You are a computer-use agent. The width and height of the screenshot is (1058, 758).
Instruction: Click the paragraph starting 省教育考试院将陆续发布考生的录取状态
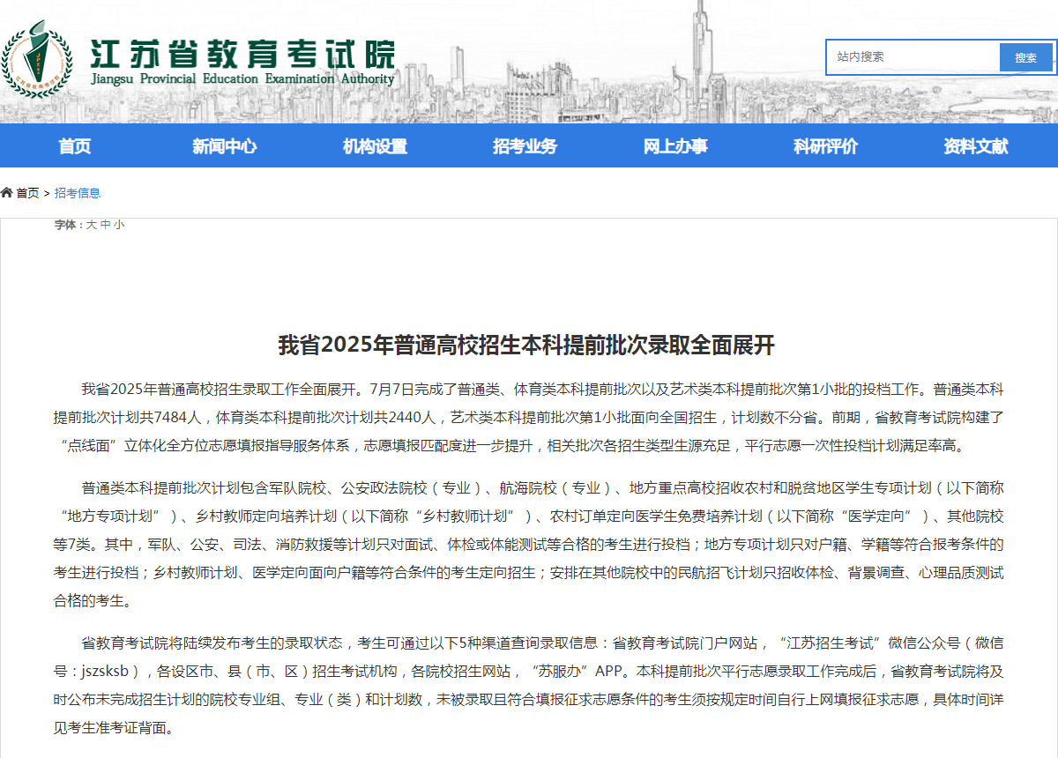click(x=529, y=686)
